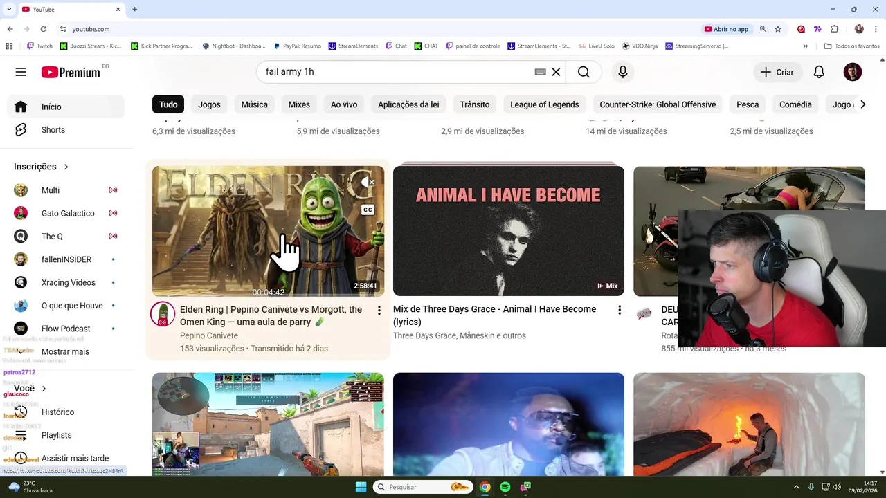Open The Q channel subscription
This screenshot has height=498, width=886.
66,237
